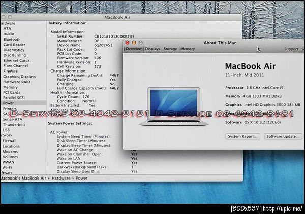Click the Display Sleep Uses Dim row
The height and width of the screenshot is (214, 305).
click(x=97, y=171)
